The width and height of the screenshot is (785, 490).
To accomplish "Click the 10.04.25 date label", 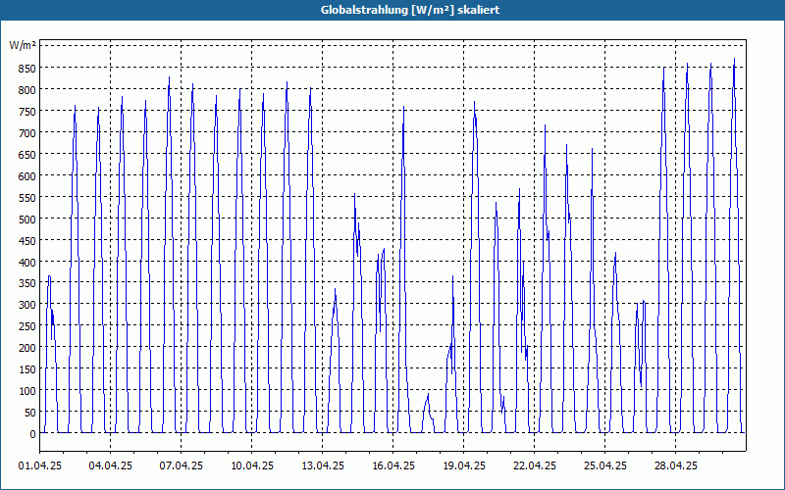I will (x=252, y=466).
